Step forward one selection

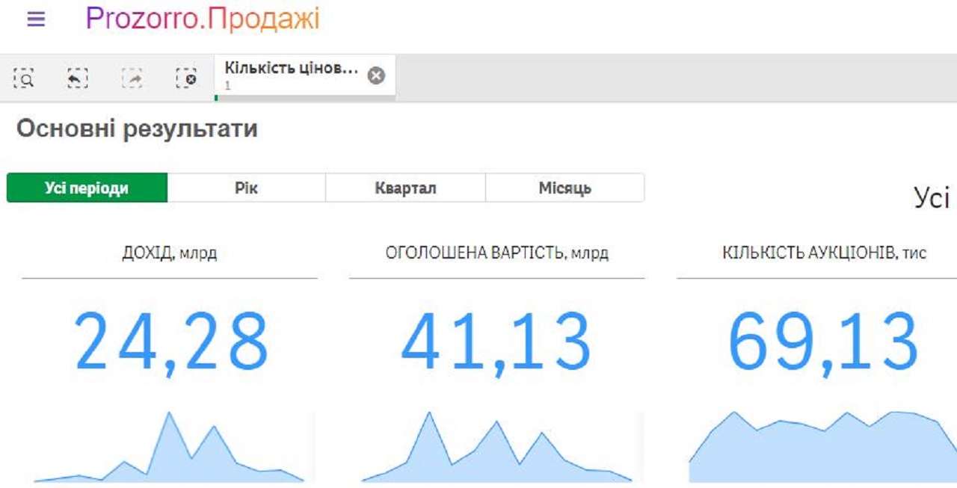pos(132,78)
